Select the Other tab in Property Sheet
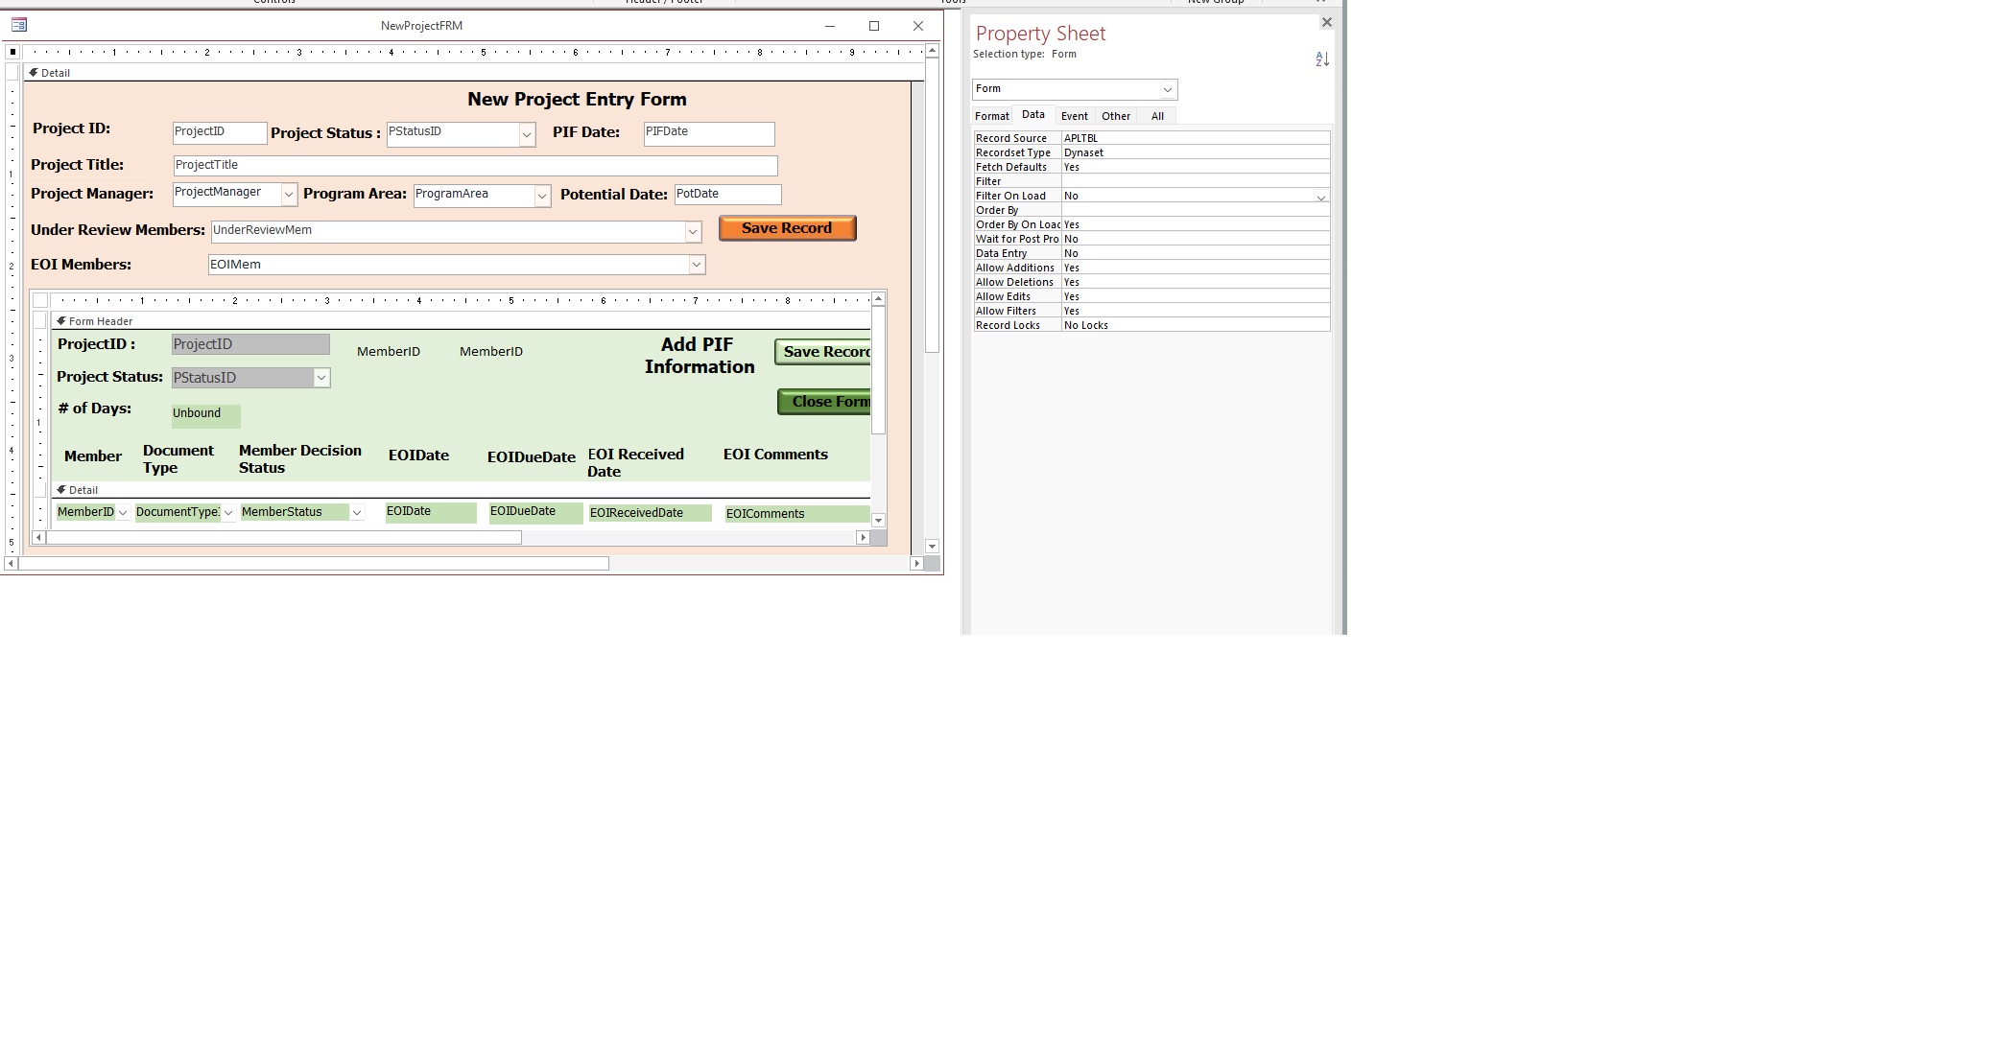Screen dimensions: 1993x1051 tap(1116, 115)
